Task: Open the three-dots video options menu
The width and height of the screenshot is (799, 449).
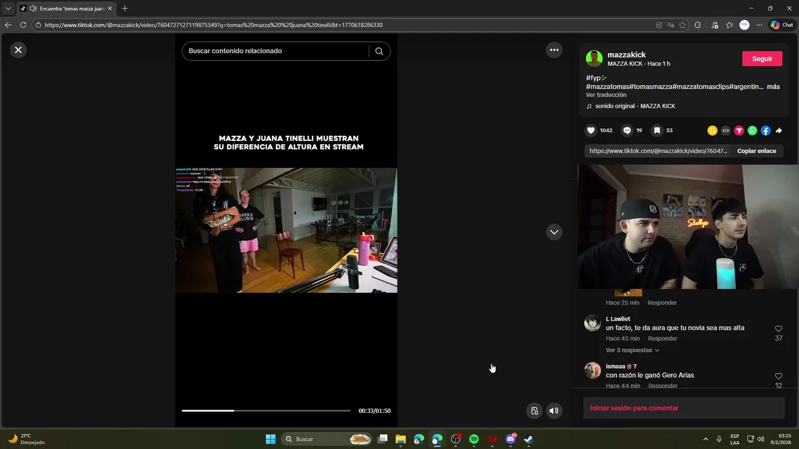Action: pos(554,50)
